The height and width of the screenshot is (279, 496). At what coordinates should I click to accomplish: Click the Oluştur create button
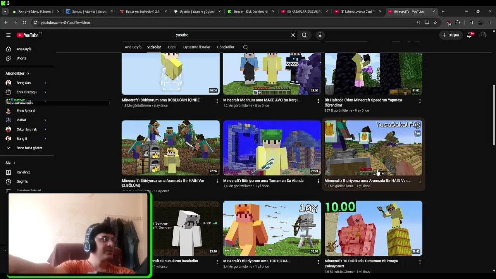[450, 35]
